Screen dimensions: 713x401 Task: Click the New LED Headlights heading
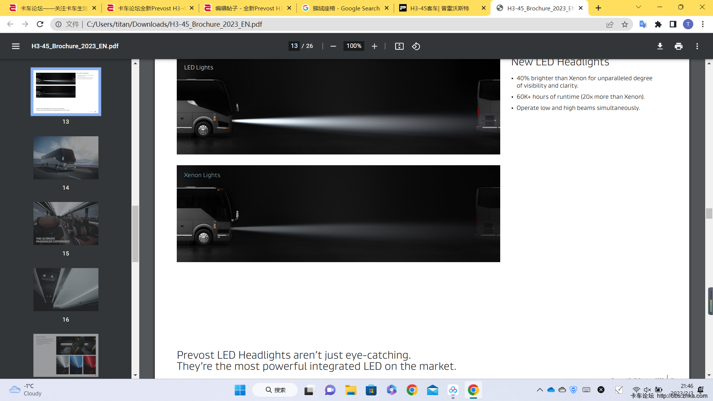560,62
